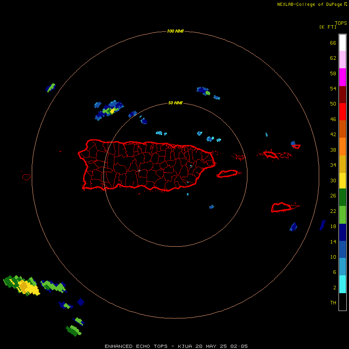349x349 pixels.
Task: Click the '100 NMI' range ring label
Action: click(x=175, y=31)
